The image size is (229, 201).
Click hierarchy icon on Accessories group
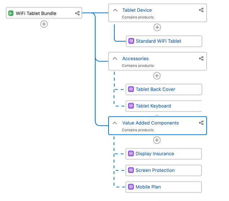tap(201, 59)
